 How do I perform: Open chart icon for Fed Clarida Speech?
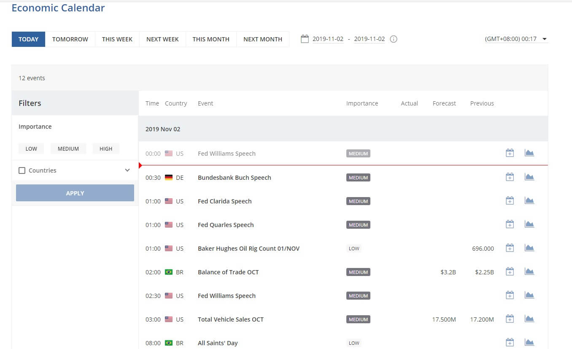pyautogui.click(x=529, y=201)
